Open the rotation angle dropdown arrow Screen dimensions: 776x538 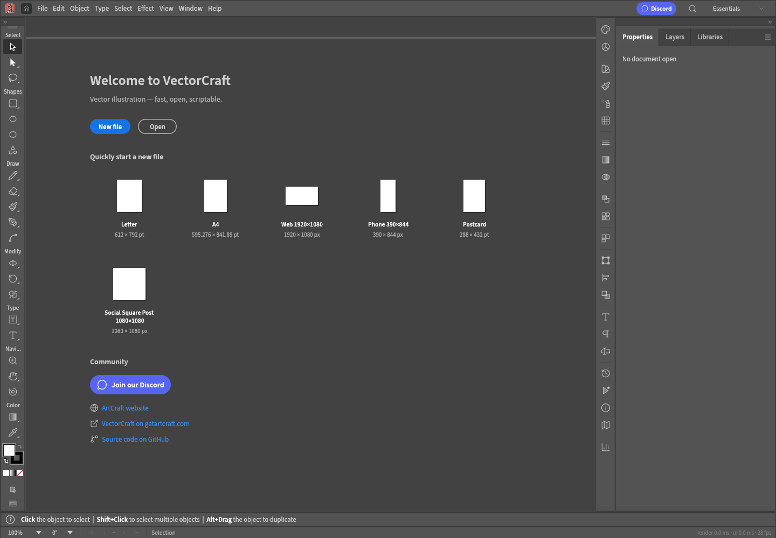tap(70, 533)
